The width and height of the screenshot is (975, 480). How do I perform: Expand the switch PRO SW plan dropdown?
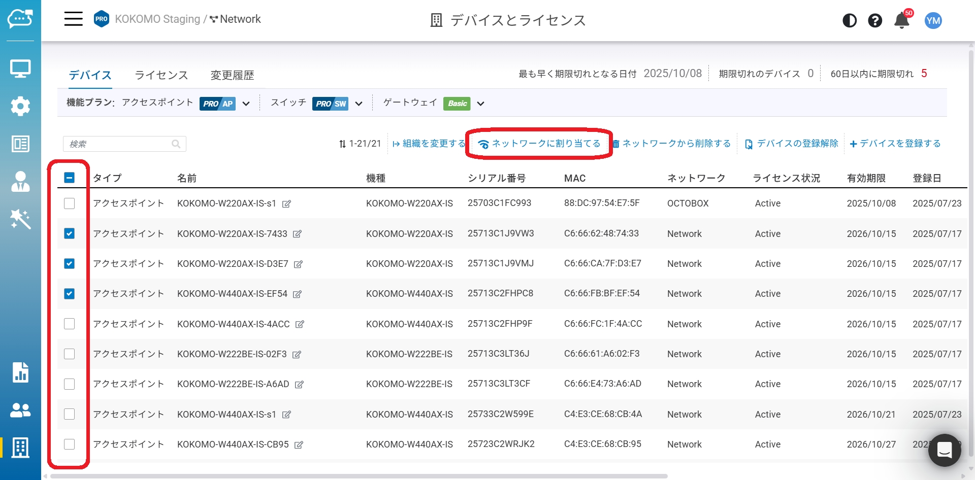click(359, 104)
